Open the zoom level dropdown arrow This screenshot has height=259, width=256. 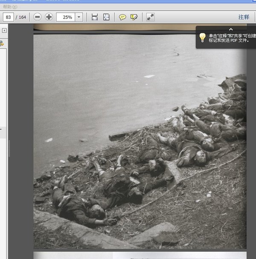(x=79, y=17)
